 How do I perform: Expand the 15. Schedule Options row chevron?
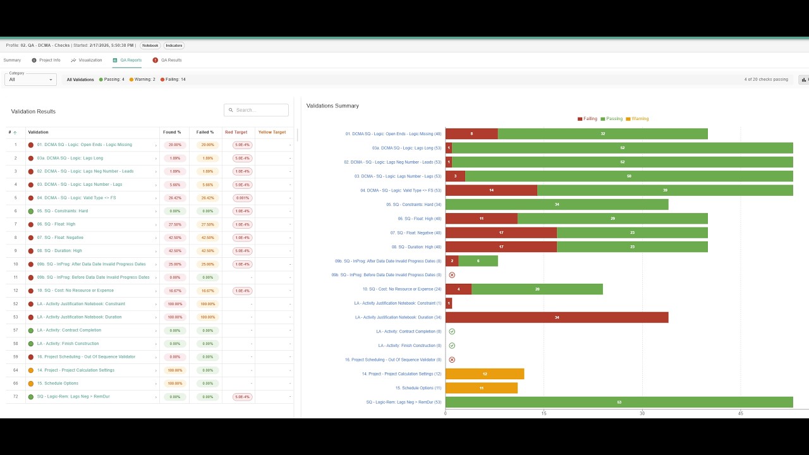[156, 384]
